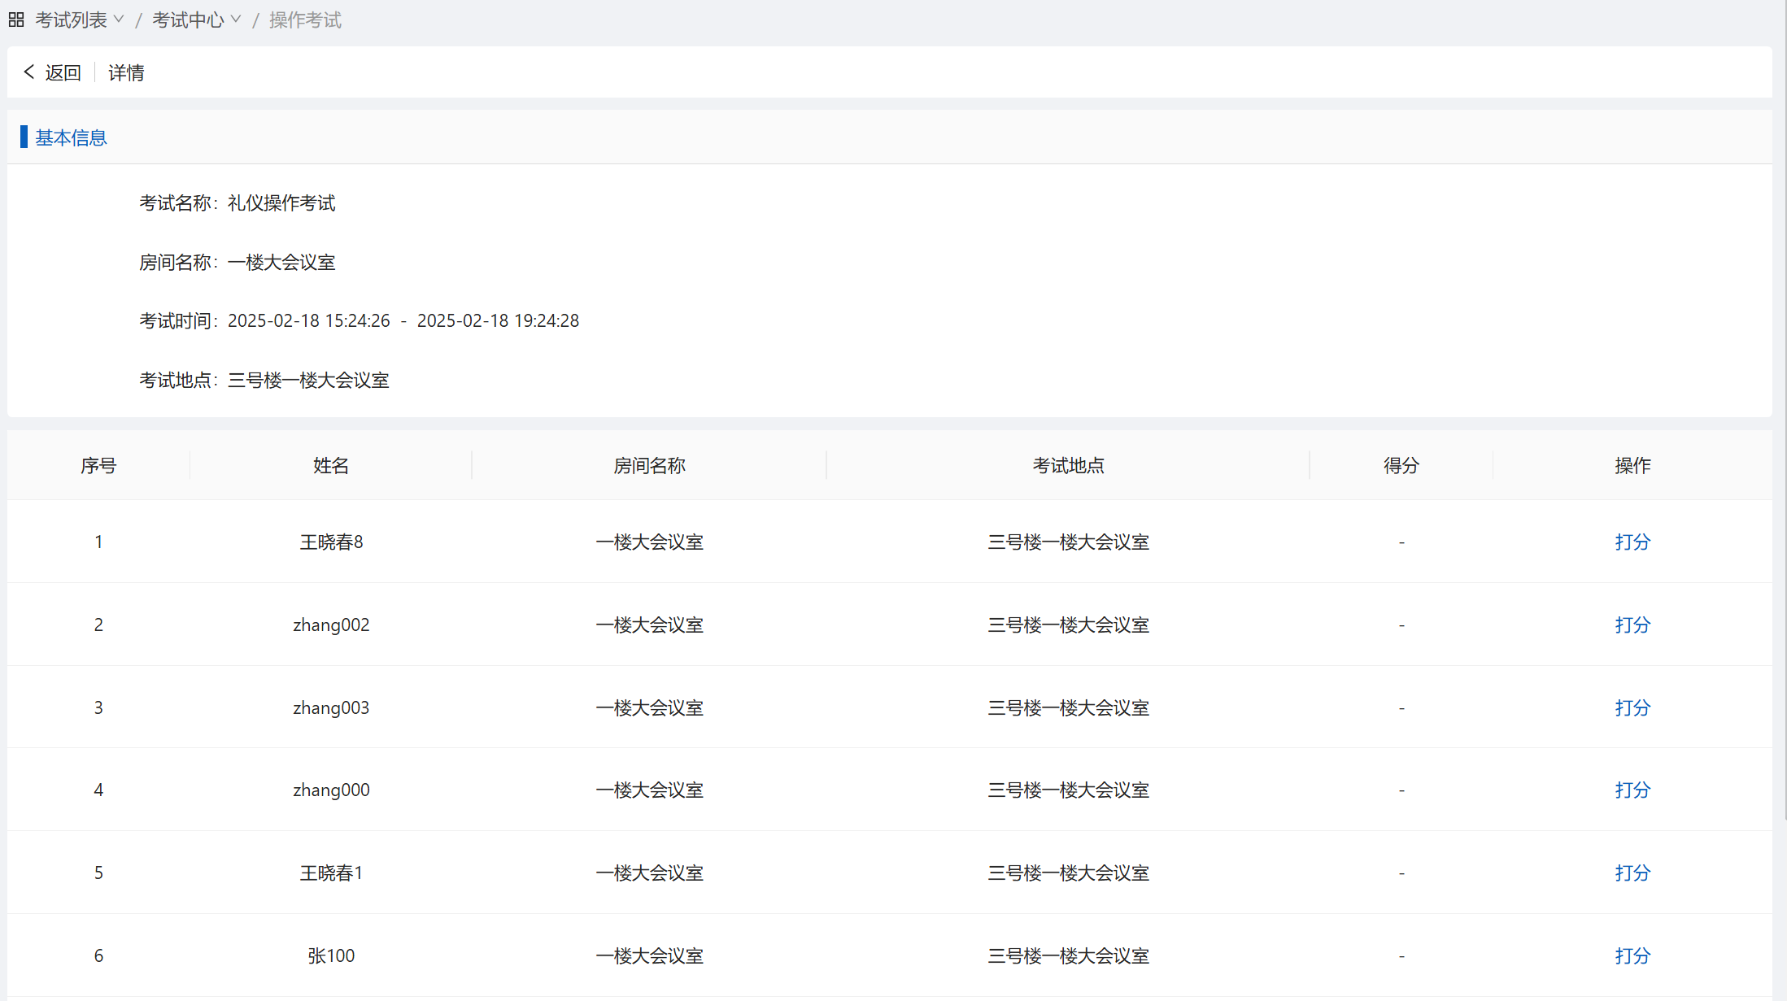Click the 详情 header label
The width and height of the screenshot is (1787, 1001).
[126, 72]
